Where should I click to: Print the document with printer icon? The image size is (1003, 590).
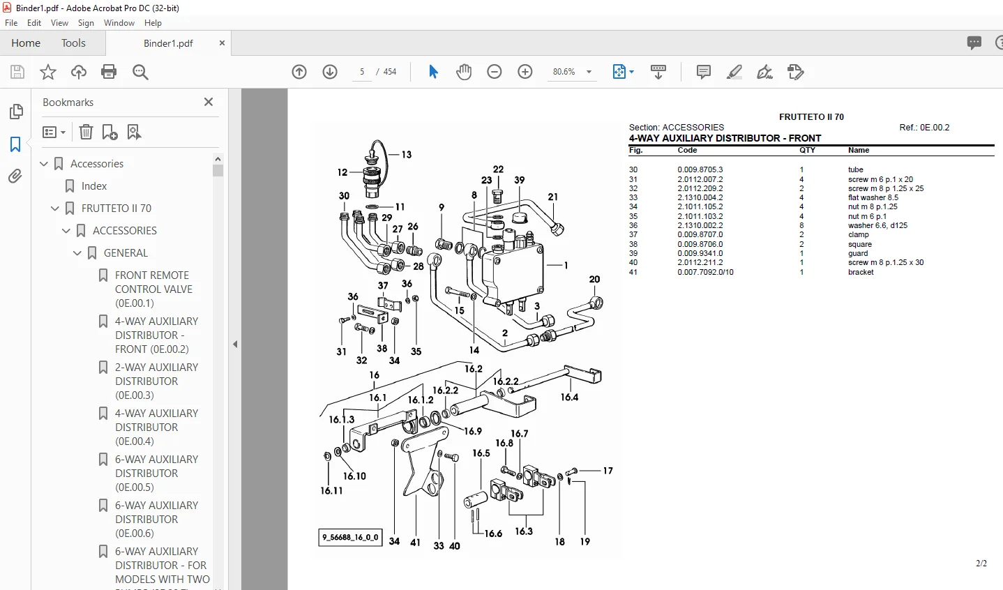point(109,72)
